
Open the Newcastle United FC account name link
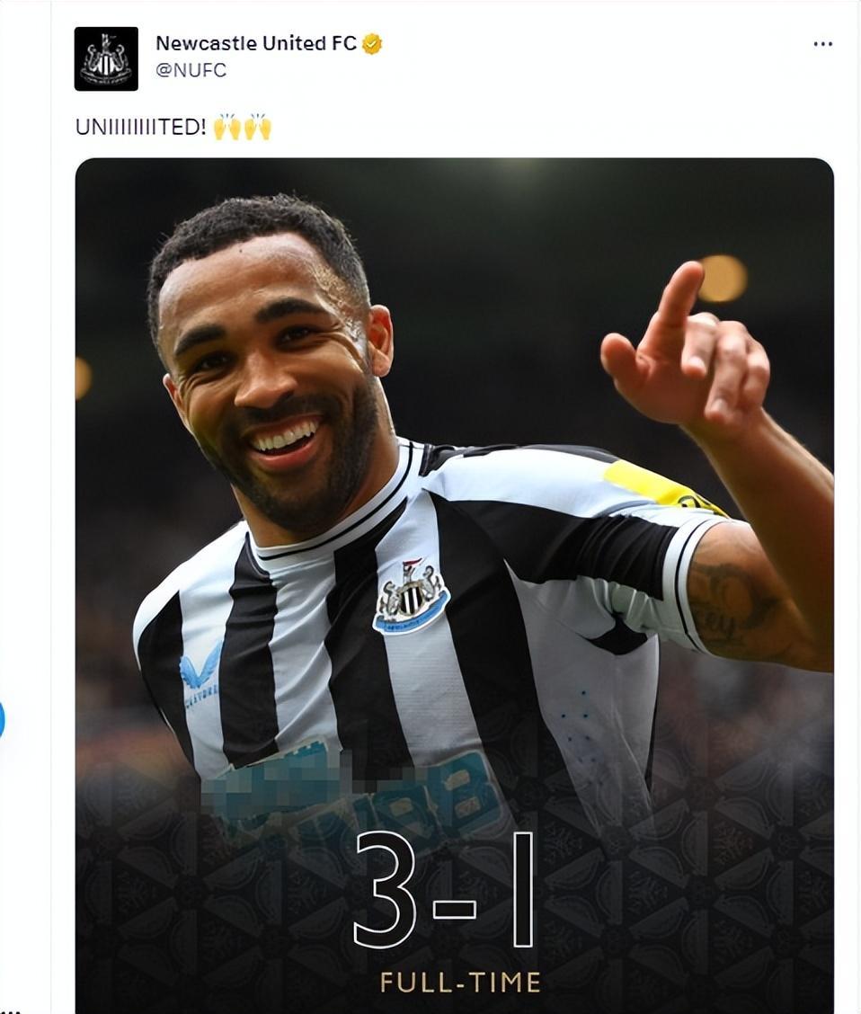point(256,43)
